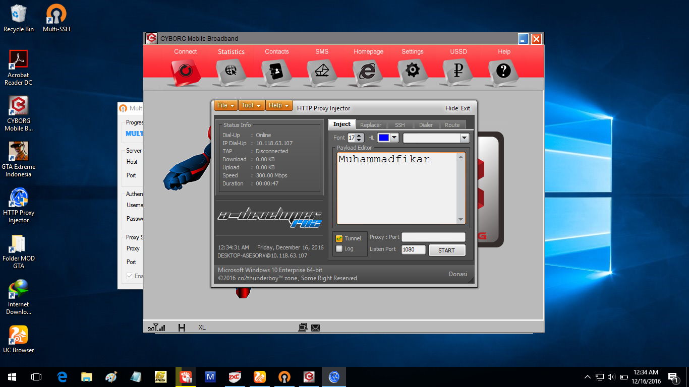Focus the Proxy : Port input field
Image resolution: width=689 pixels, height=387 pixels.
point(433,237)
